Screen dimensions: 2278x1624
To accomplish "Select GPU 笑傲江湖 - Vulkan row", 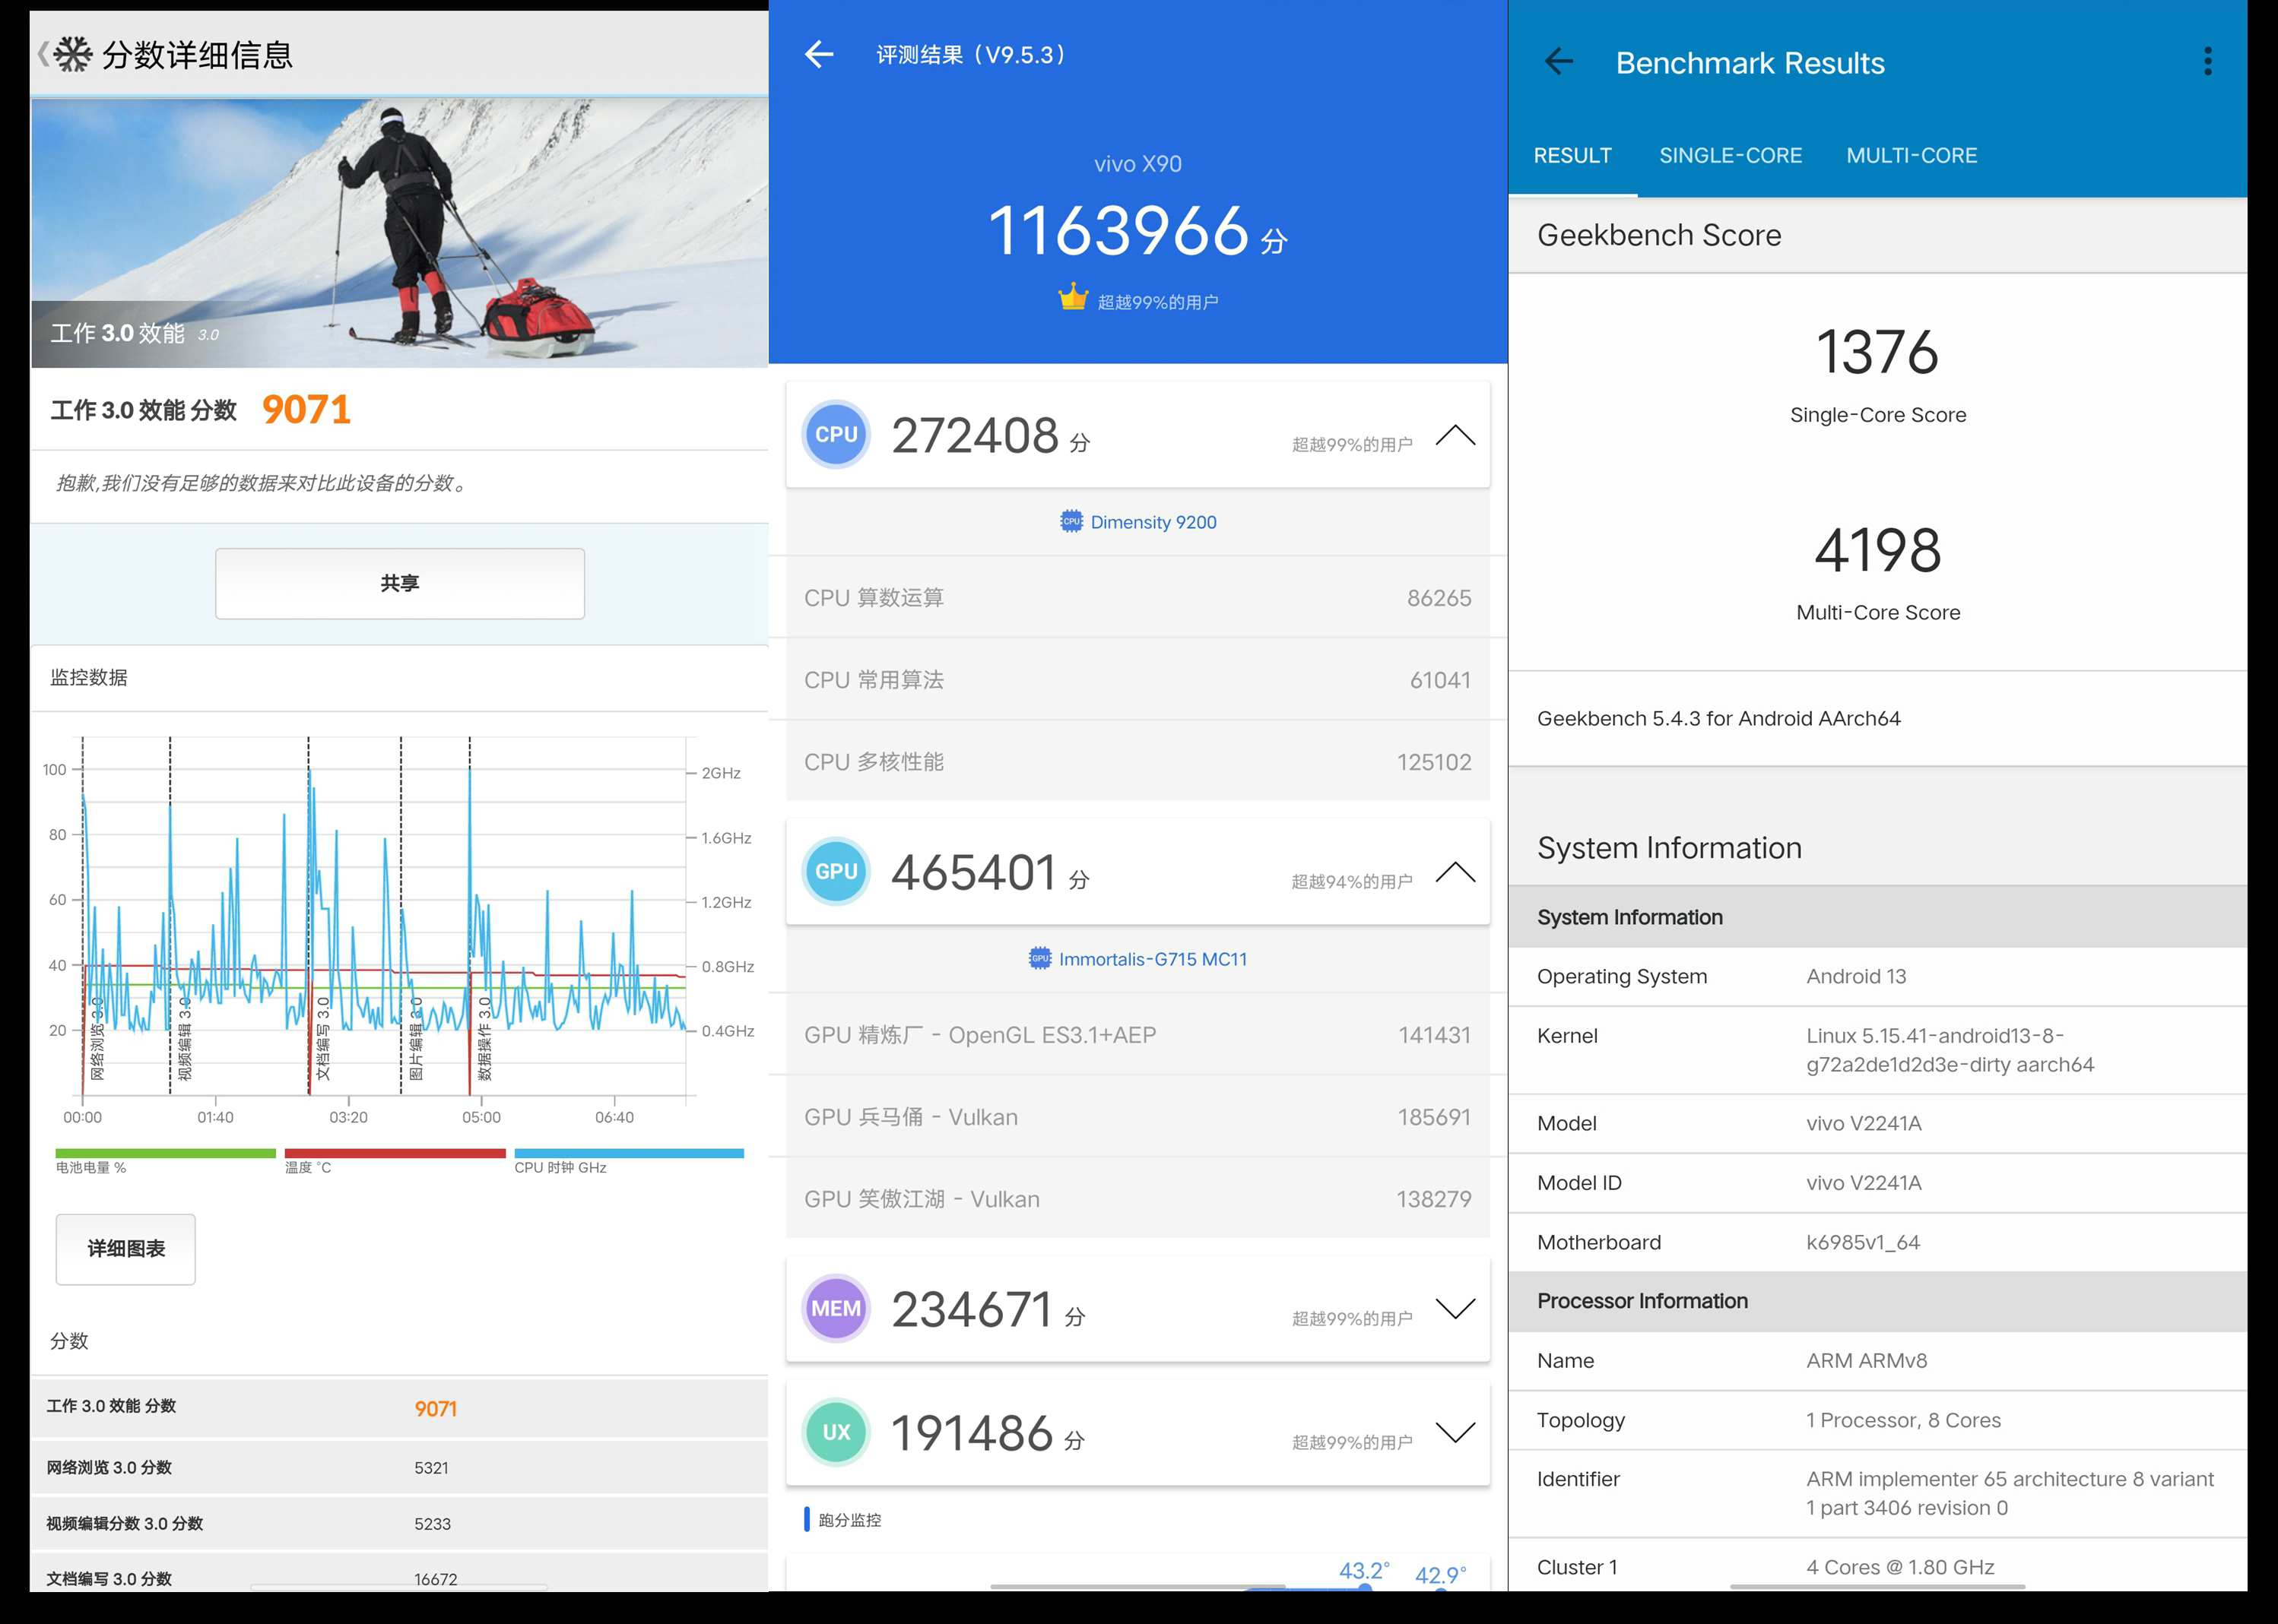I will coord(1137,1198).
